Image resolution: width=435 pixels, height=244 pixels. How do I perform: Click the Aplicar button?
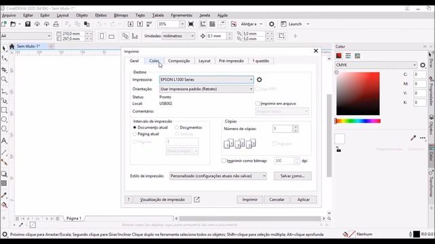tap(304, 199)
